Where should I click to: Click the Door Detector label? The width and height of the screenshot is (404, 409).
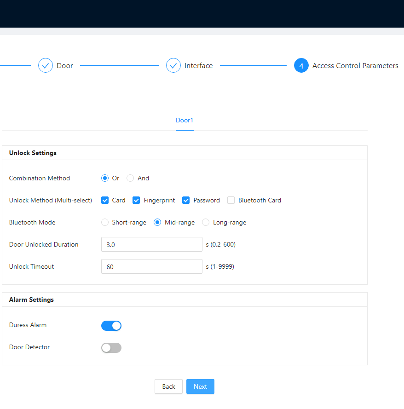[29, 347]
